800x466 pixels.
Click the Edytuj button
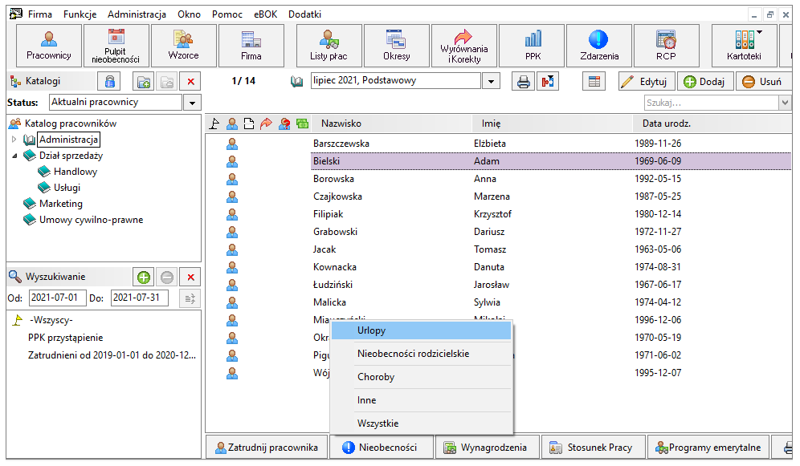(647, 82)
